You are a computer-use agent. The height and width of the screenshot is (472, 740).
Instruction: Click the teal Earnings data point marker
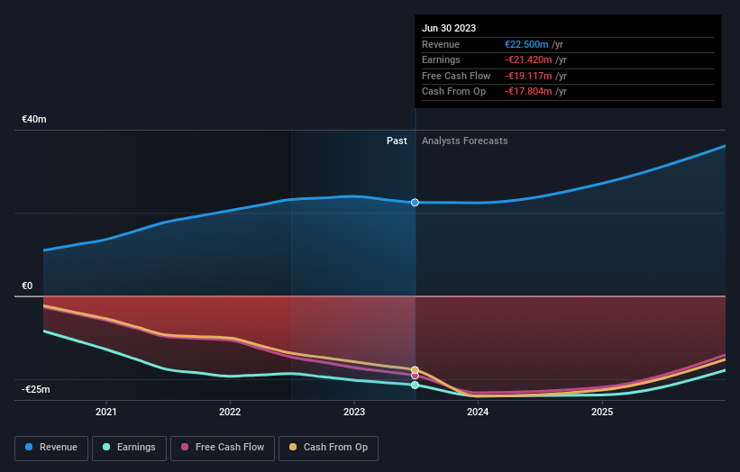415,386
